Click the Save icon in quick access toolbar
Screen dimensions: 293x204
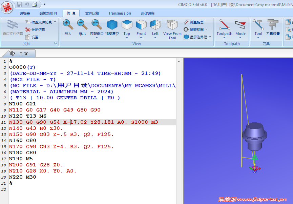[x=20, y=4]
